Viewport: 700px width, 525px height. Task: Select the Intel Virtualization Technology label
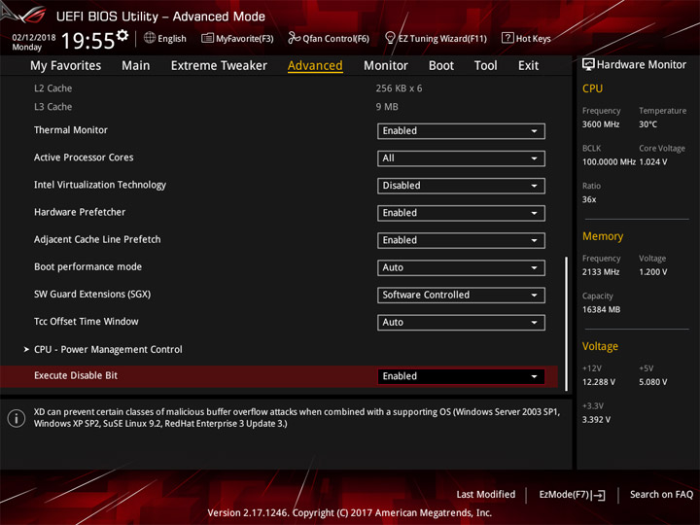coord(100,185)
